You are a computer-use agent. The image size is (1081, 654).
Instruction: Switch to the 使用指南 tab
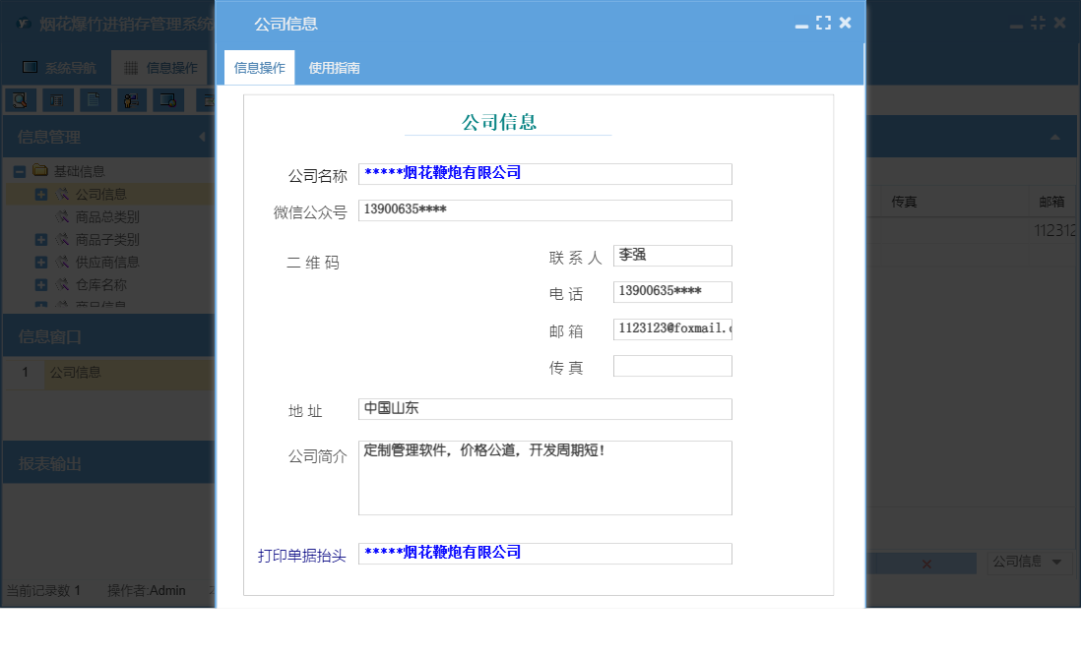coord(332,67)
